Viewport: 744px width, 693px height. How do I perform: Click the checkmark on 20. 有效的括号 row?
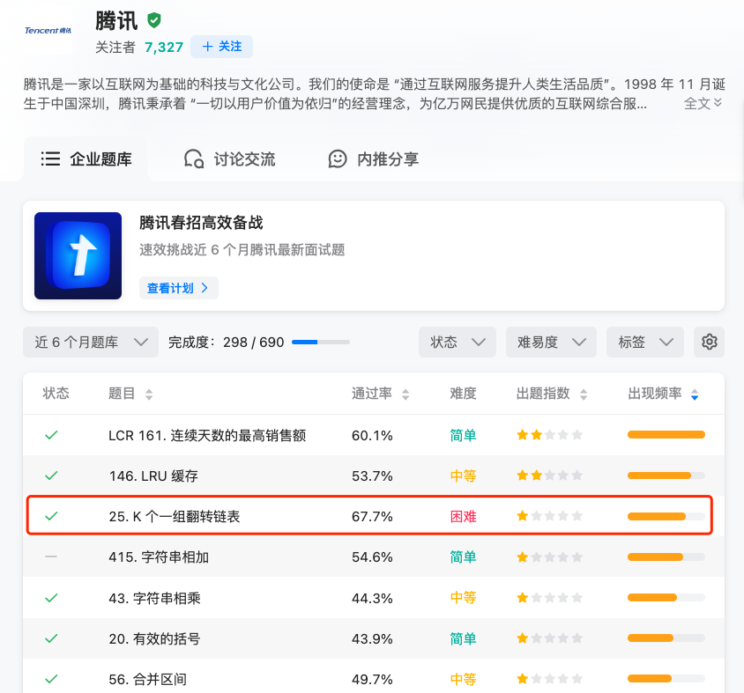point(51,638)
